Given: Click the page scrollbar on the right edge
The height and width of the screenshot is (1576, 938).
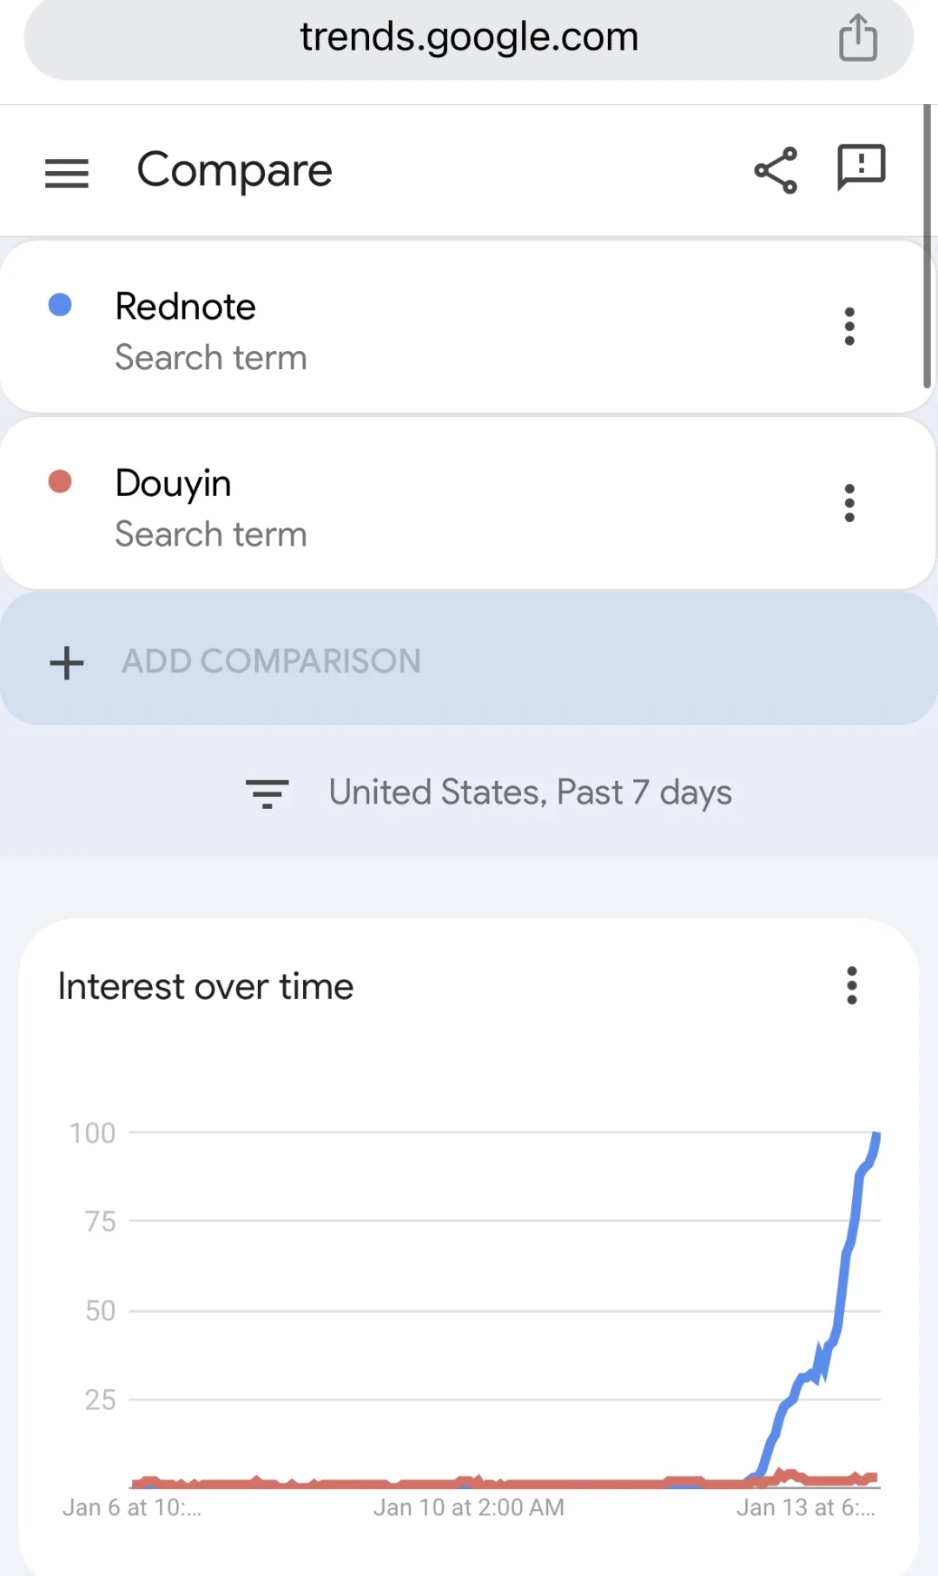Looking at the screenshot, I should point(927,247).
